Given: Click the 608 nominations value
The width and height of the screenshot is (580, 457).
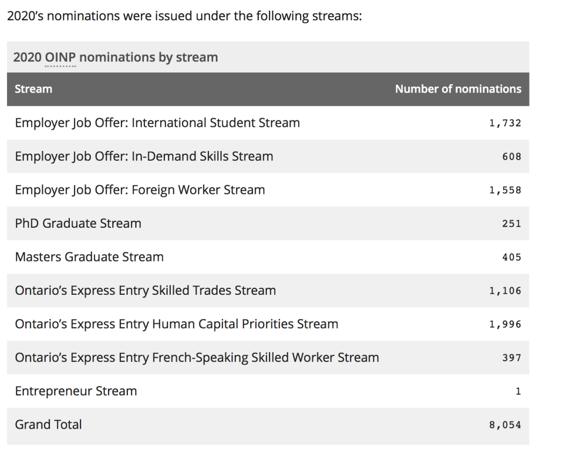Looking at the screenshot, I should (x=511, y=157).
